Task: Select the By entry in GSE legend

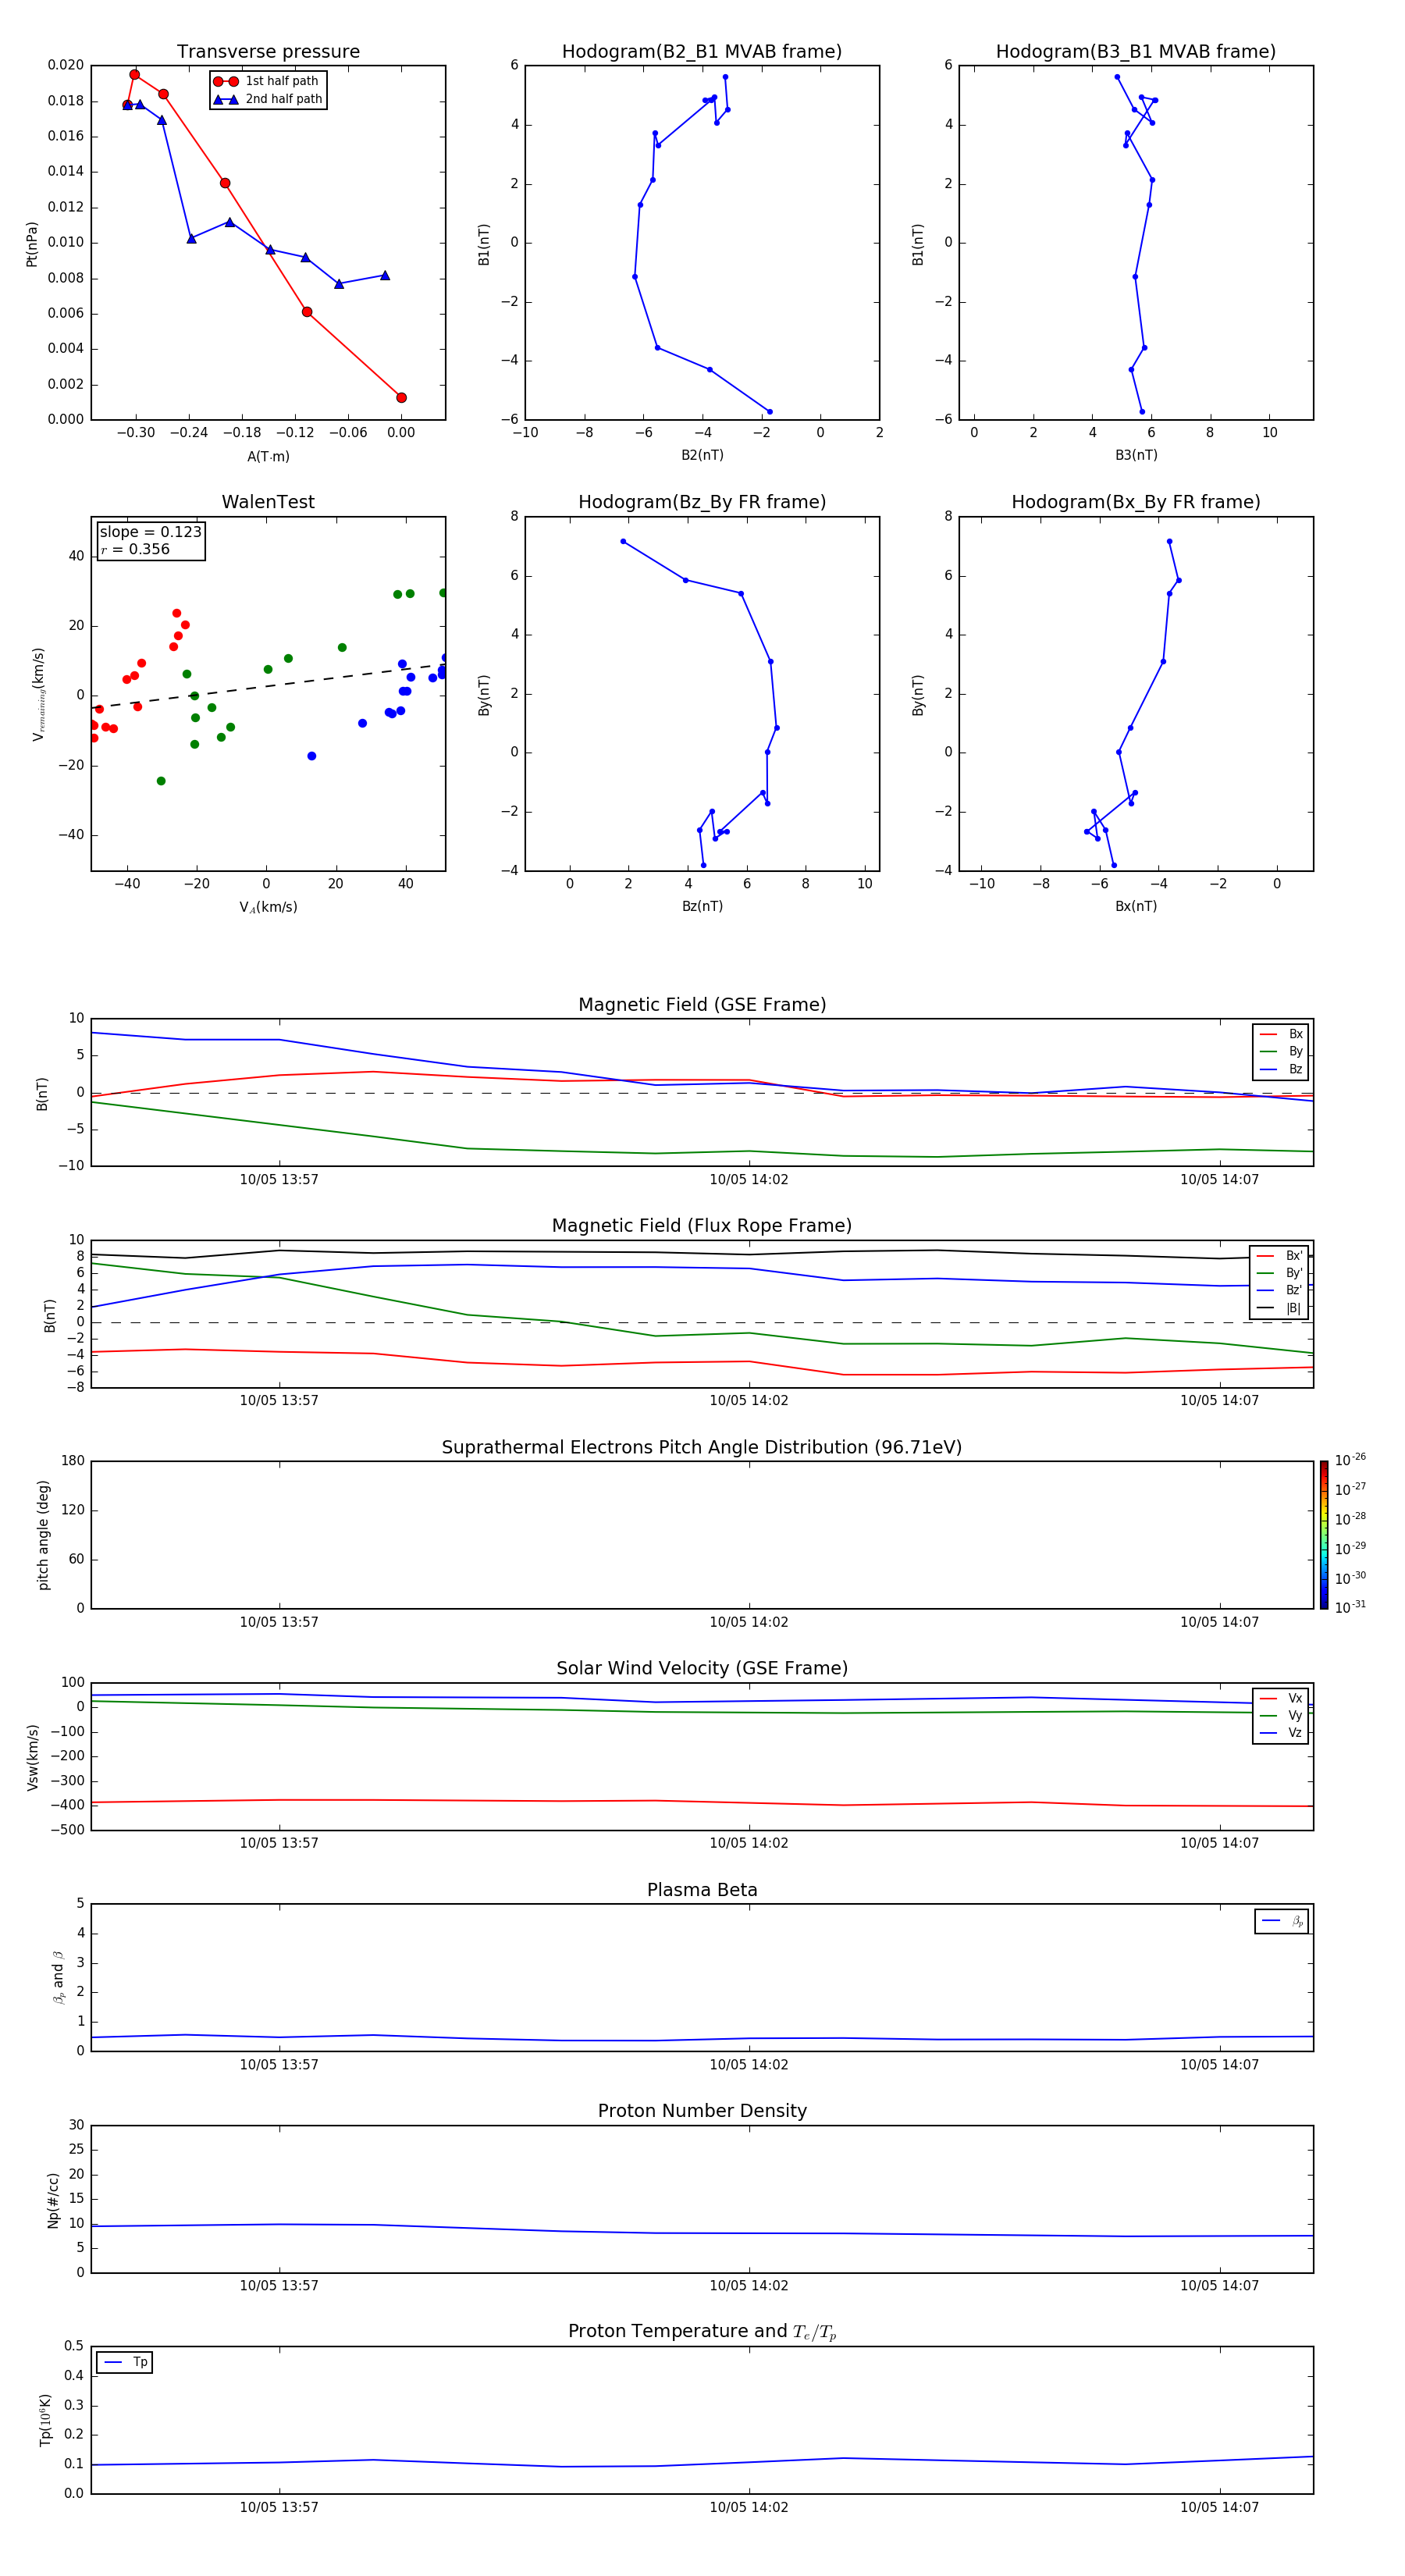Action: coord(1281,1052)
